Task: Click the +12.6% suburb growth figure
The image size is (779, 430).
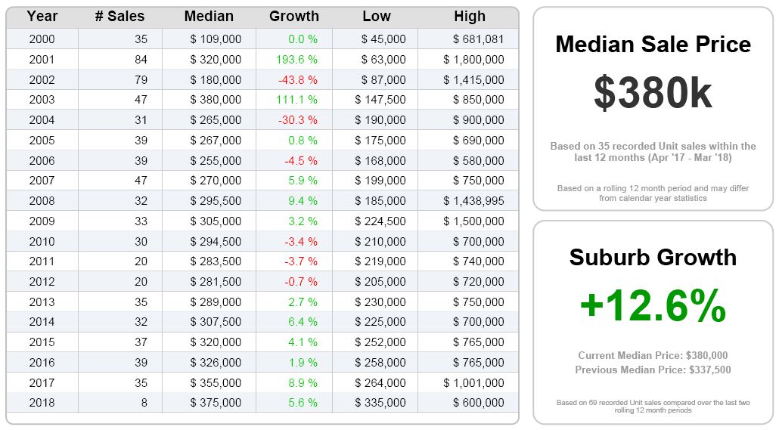Action: click(653, 306)
